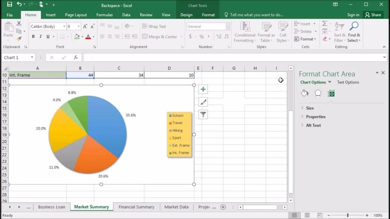Open the Business Loan sheet
Viewport: 390px width, 219px height.
tap(51, 207)
